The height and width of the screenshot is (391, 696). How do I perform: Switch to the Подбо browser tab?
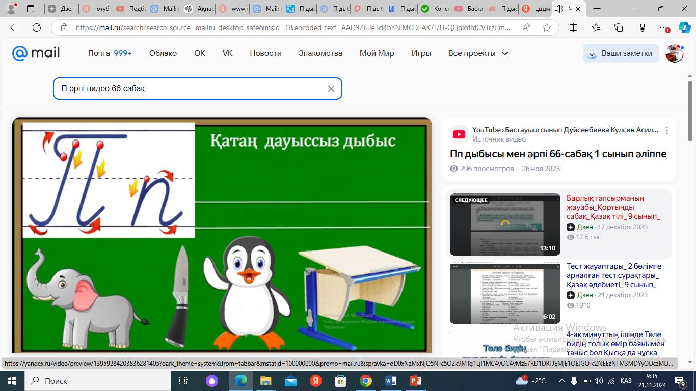point(129,9)
